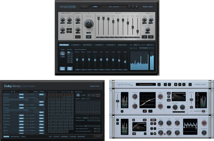214x141 pixels.
Task: Open the Output Format dropdown in spacelab
Action: pyautogui.click(x=146, y=48)
